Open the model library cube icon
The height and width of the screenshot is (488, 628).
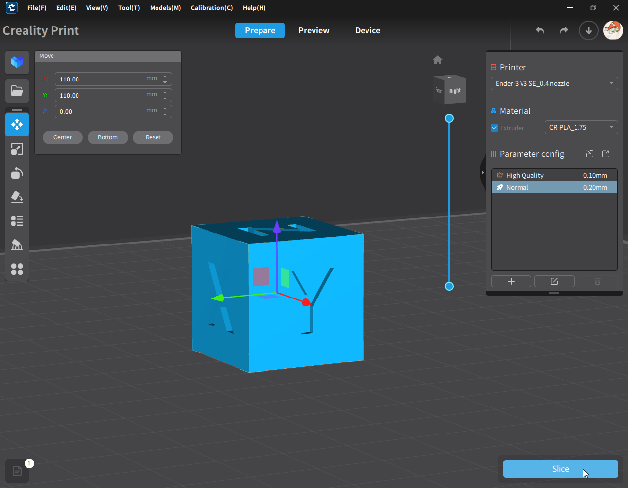coord(17,62)
